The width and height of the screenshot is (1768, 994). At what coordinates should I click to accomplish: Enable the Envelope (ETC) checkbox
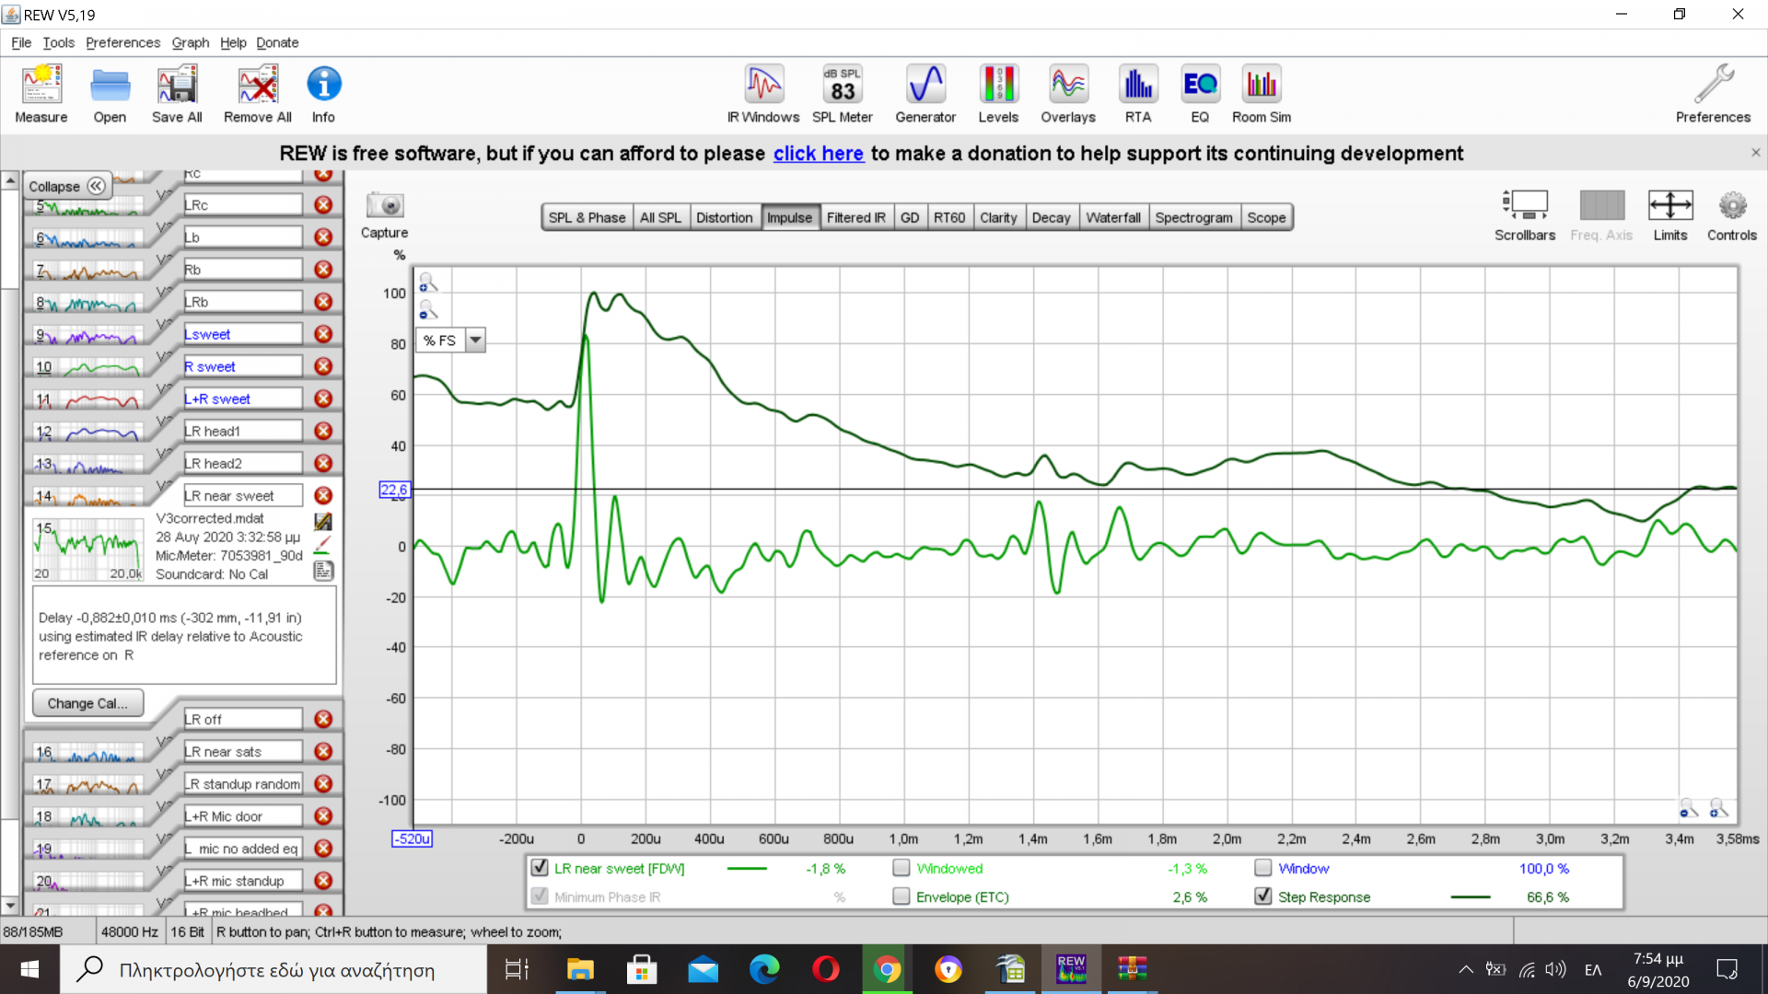[901, 896]
